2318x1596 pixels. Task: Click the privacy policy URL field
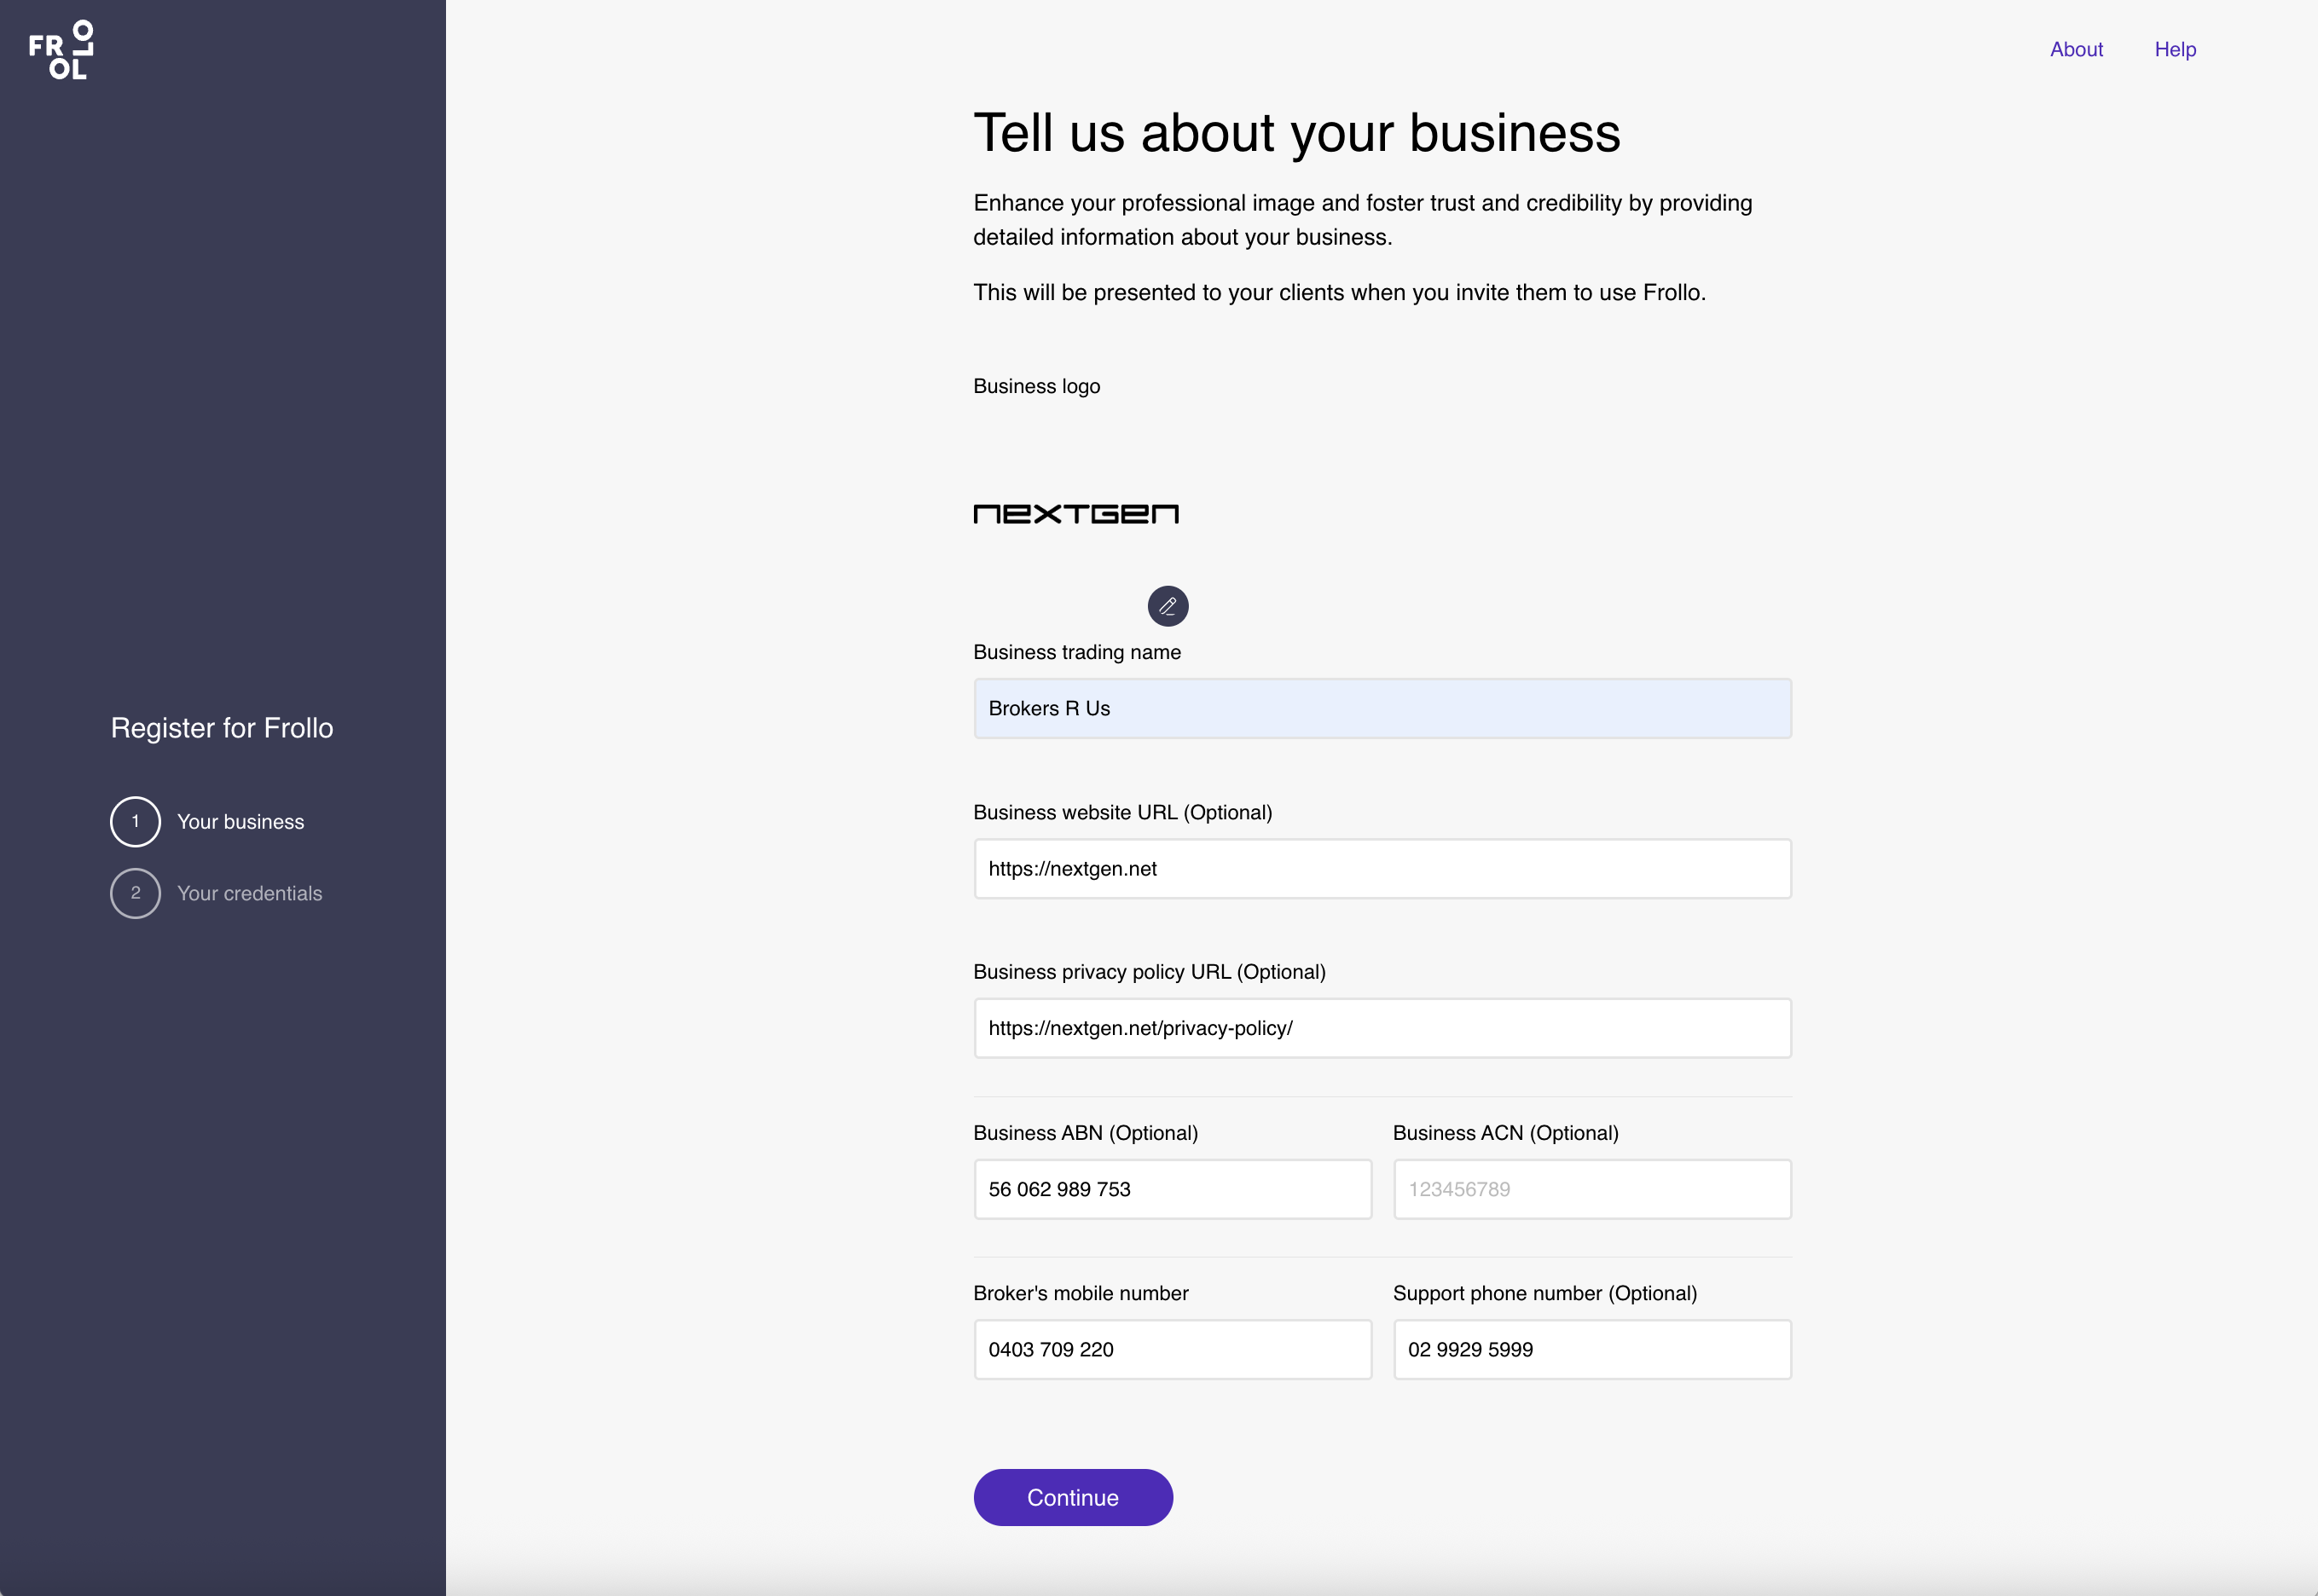point(1382,1028)
